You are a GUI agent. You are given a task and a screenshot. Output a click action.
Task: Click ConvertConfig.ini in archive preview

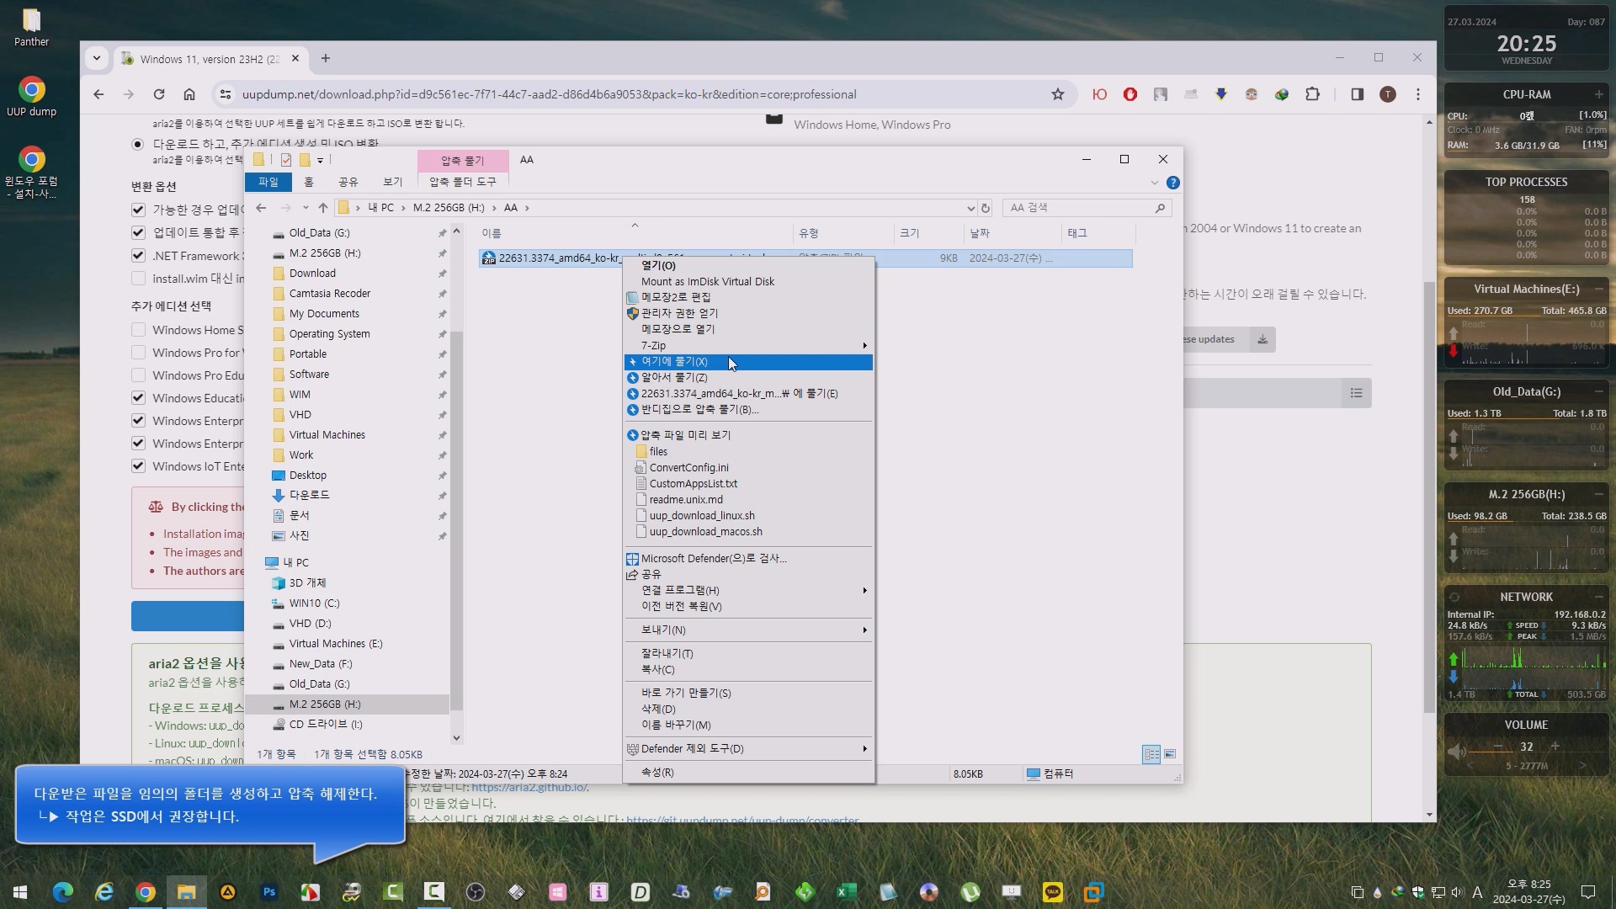[x=688, y=468]
